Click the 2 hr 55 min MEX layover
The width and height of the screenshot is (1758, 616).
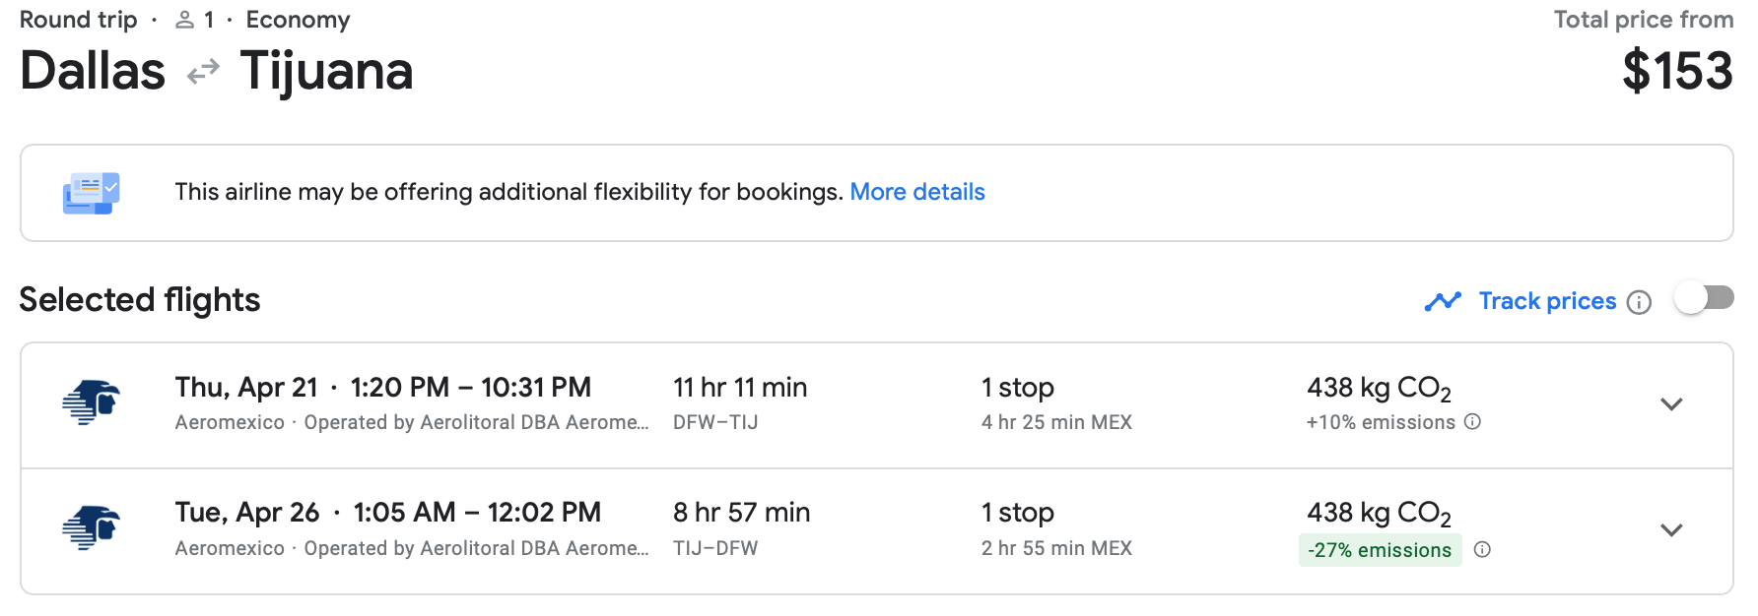point(1056,548)
